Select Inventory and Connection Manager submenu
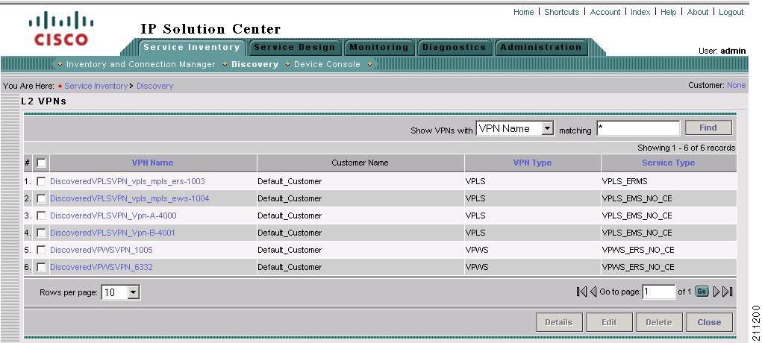The width and height of the screenshot is (762, 343). (x=141, y=64)
